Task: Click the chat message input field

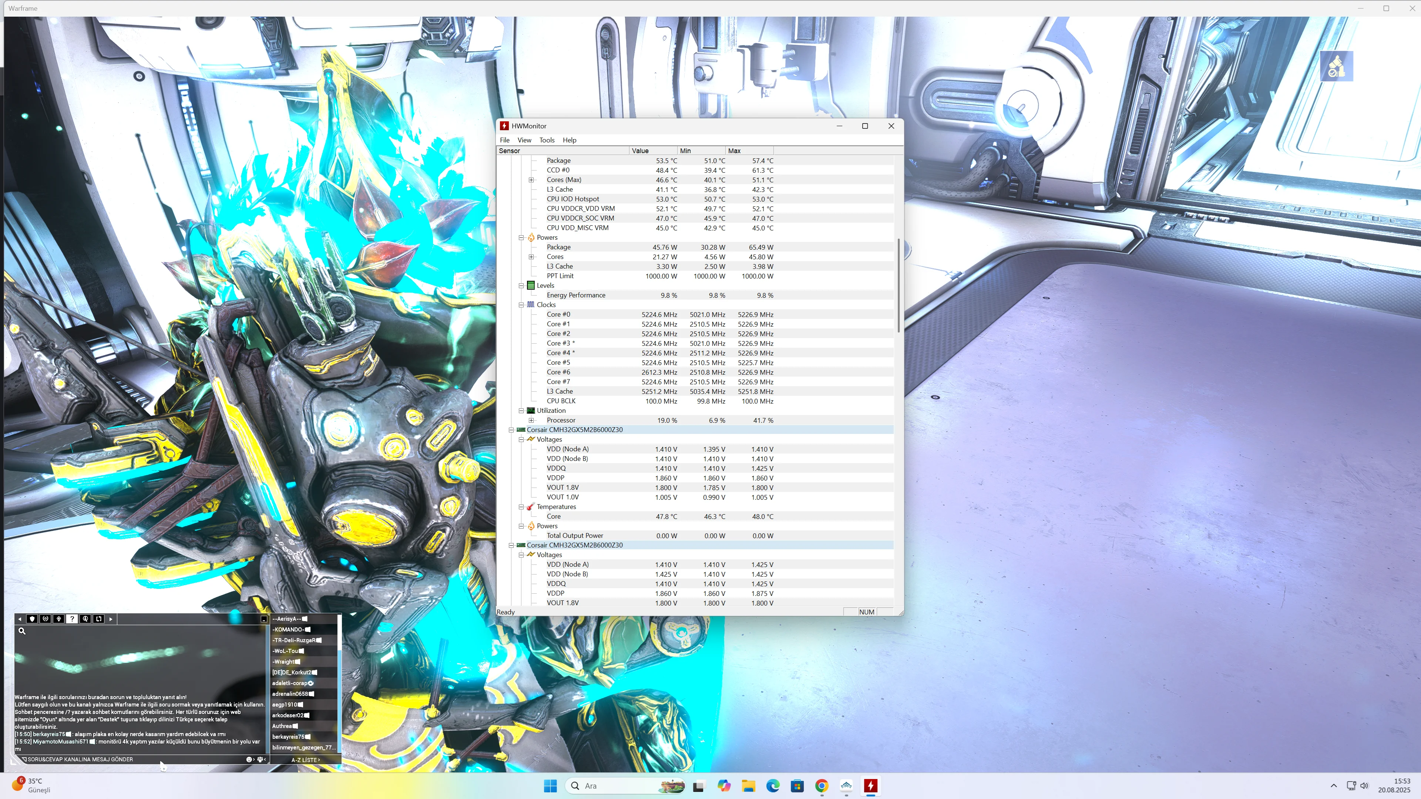Action: [132, 760]
